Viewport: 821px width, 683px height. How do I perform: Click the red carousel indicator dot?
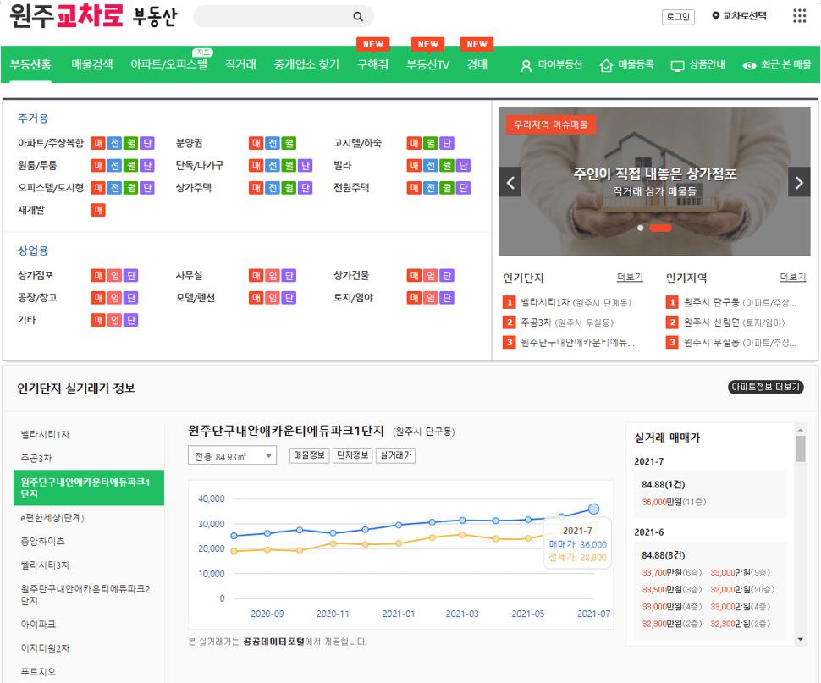tap(660, 227)
